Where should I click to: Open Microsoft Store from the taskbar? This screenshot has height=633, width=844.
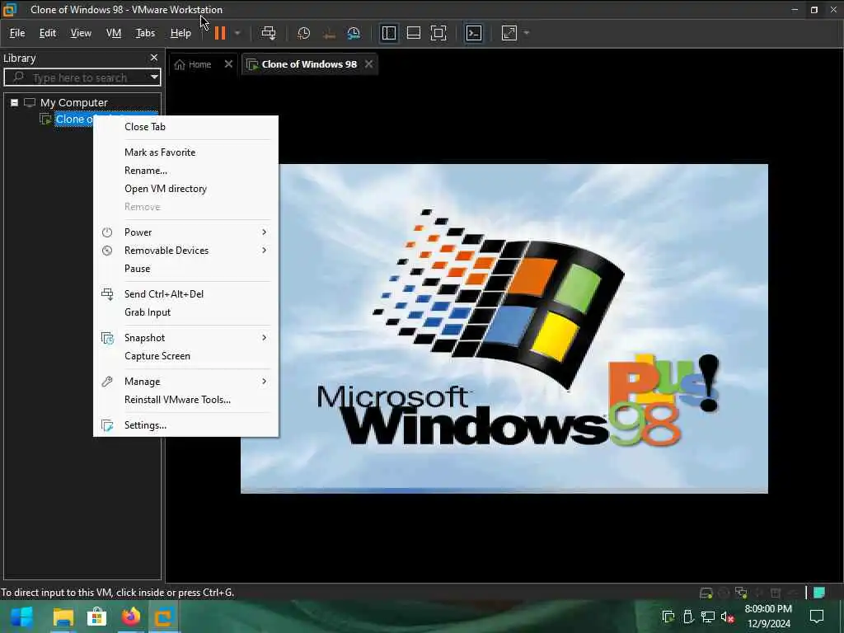97,617
